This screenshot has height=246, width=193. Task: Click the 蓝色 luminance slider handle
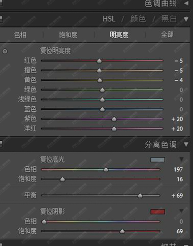[102, 109]
